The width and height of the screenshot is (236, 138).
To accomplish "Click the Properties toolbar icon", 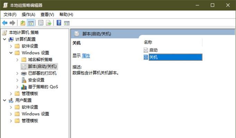I will point(41,23).
